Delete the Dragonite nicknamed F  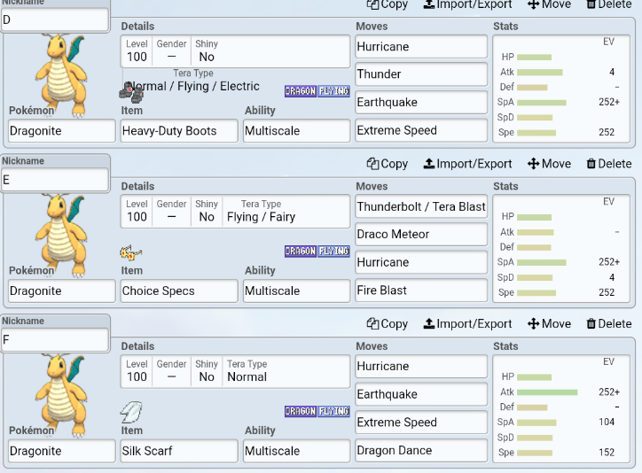(609, 324)
